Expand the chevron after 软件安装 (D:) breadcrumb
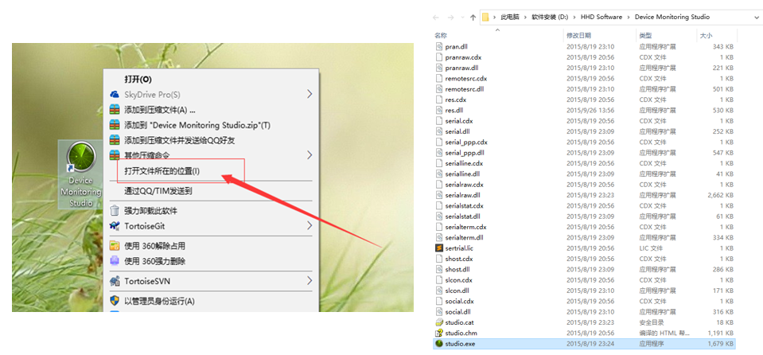Image resolution: width=763 pixels, height=355 pixels. 574,17
